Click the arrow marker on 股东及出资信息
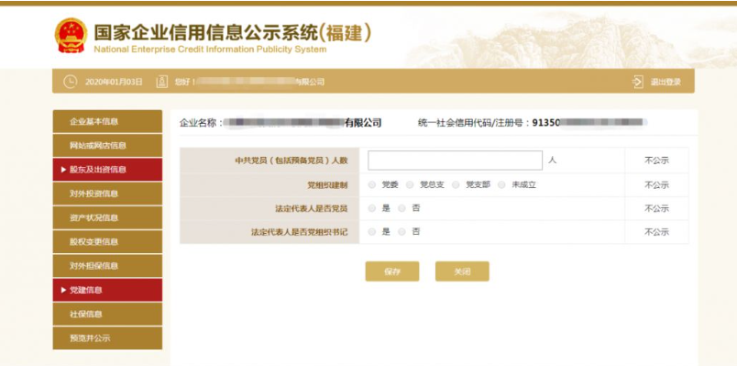Image resolution: width=737 pixels, height=366 pixels. pyautogui.click(x=63, y=170)
